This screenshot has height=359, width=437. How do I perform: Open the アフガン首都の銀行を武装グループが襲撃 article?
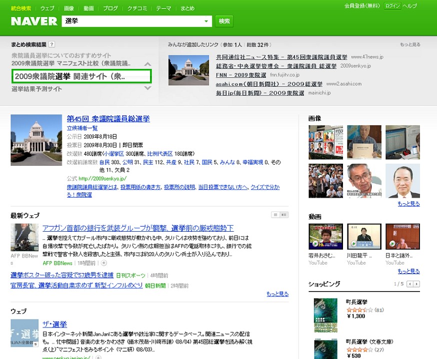pos(138,228)
